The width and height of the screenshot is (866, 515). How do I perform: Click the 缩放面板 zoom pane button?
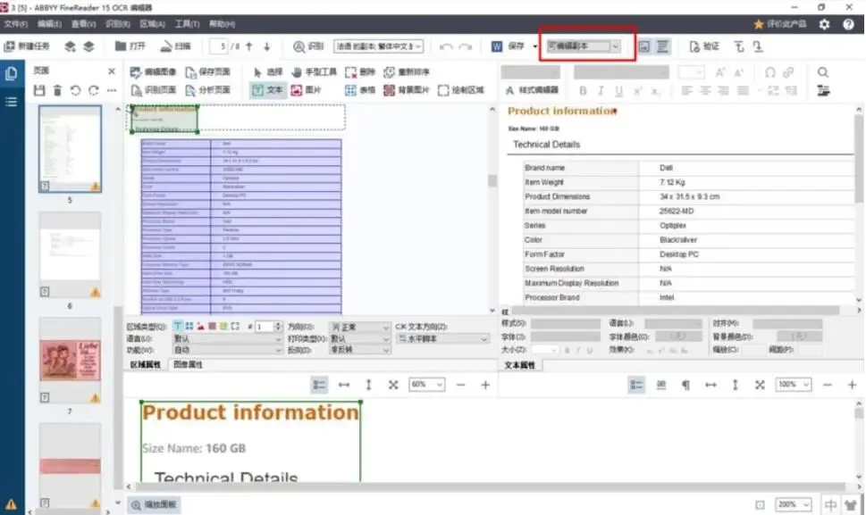coord(154,504)
